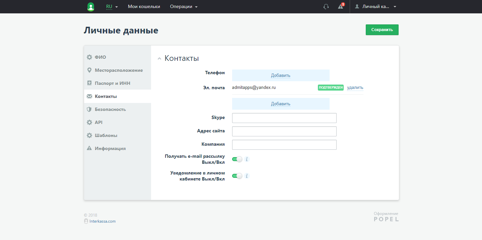The height and width of the screenshot is (240, 482).
Task: Open the warning notifications icon
Action: (x=341, y=7)
